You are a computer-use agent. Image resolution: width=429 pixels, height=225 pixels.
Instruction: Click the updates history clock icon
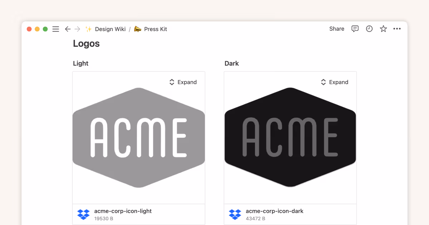coord(369,29)
